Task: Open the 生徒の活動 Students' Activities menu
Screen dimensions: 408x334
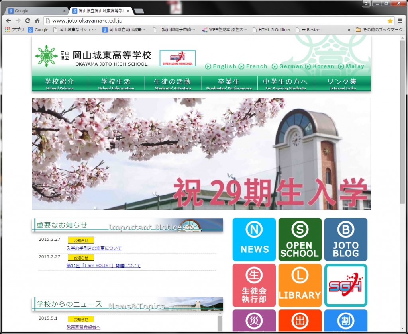Action: tap(173, 84)
